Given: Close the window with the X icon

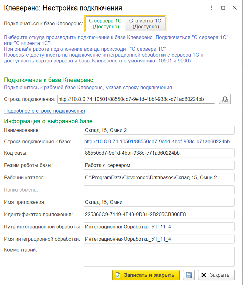Looking at the screenshot, I should click(235, 8).
